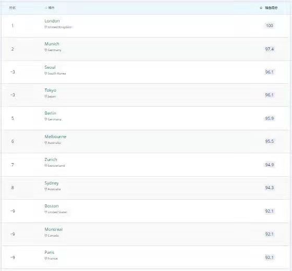This screenshot has height=271, width=292.
Task: Open the Tokyo city link
Action: pyautogui.click(x=50, y=90)
